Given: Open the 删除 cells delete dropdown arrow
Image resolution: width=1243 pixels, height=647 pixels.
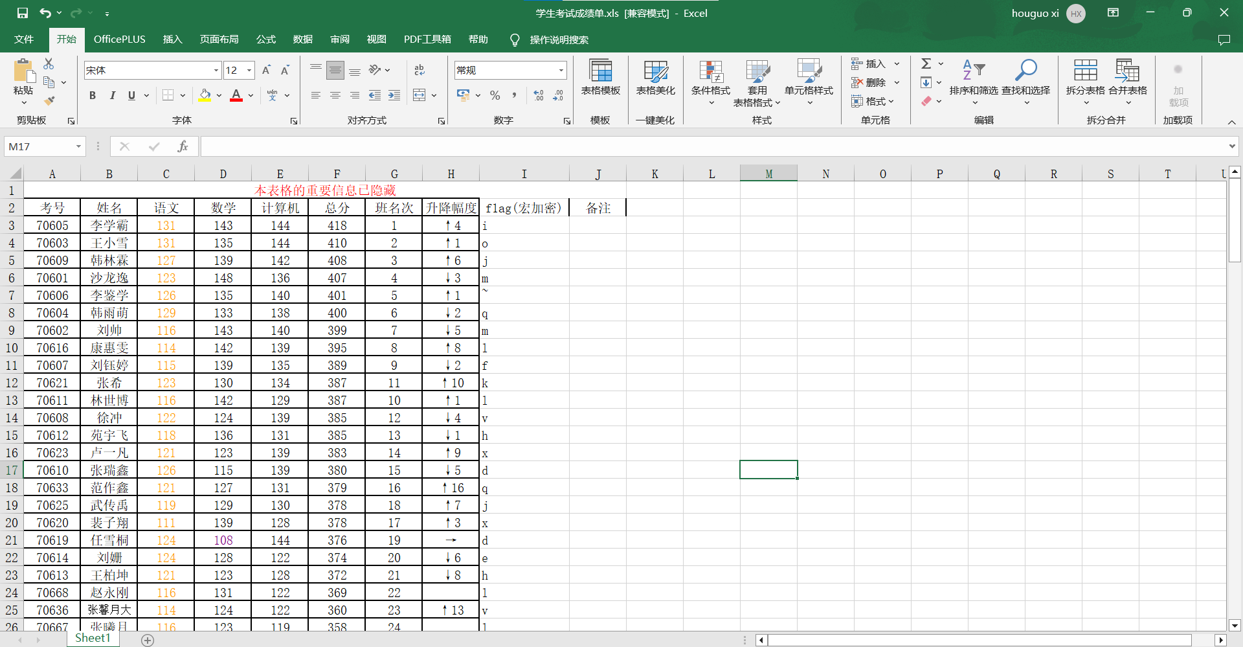Looking at the screenshot, I should click(897, 82).
